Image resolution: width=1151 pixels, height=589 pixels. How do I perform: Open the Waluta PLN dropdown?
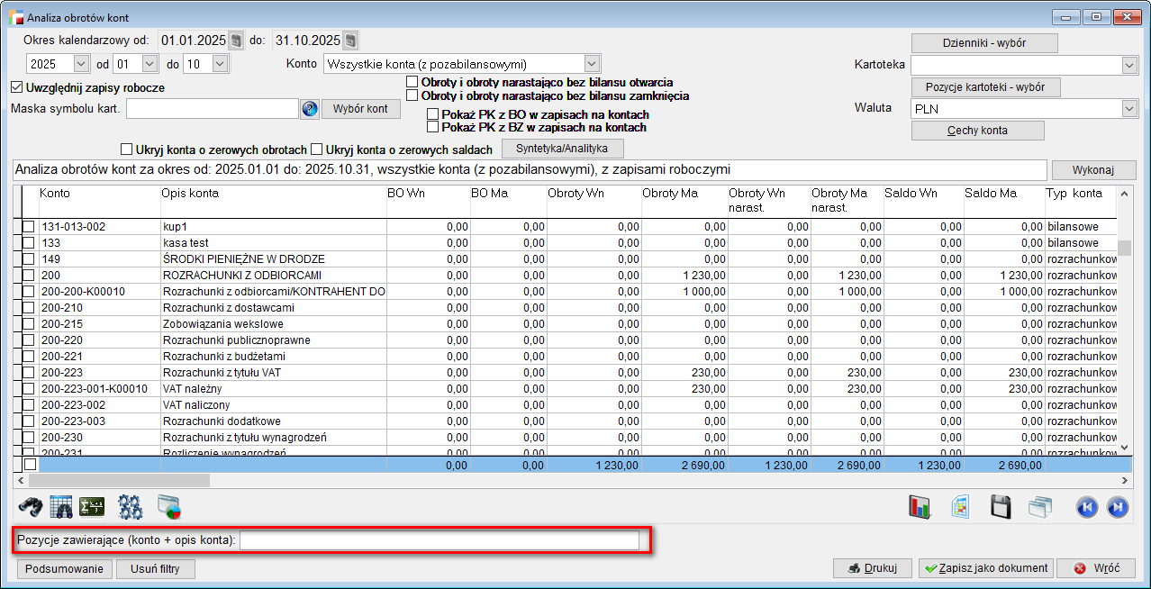[1129, 109]
